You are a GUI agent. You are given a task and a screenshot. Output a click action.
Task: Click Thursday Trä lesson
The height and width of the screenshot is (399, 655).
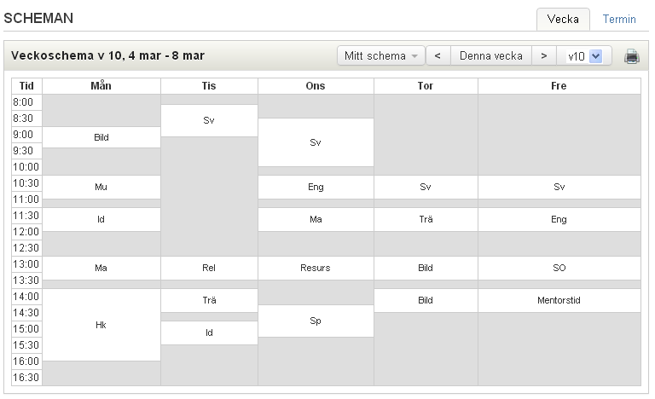(426, 219)
